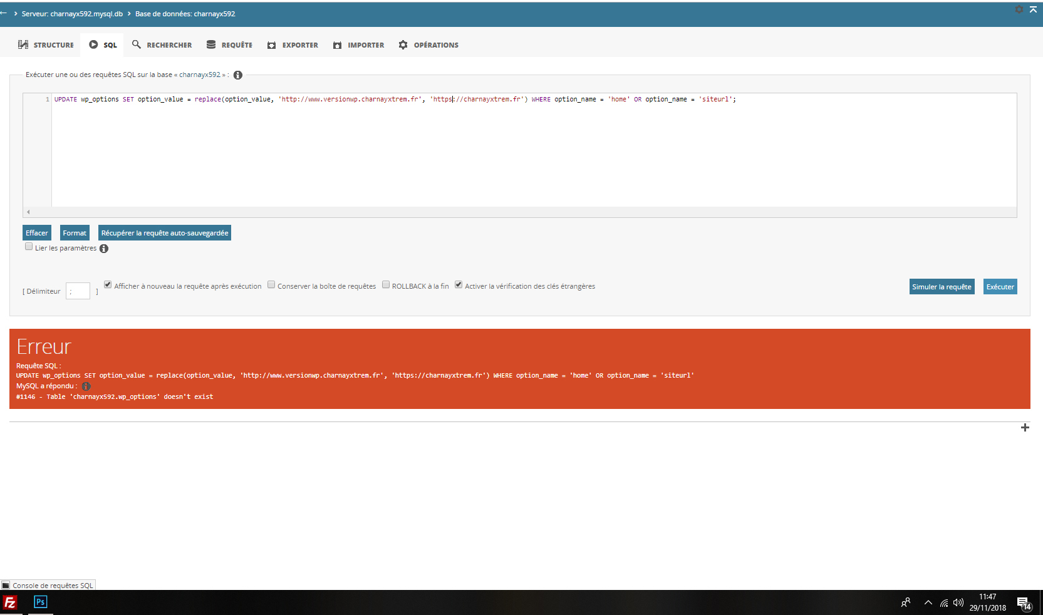Click the info icon next to query title
1043x615 pixels.
pyautogui.click(x=238, y=75)
